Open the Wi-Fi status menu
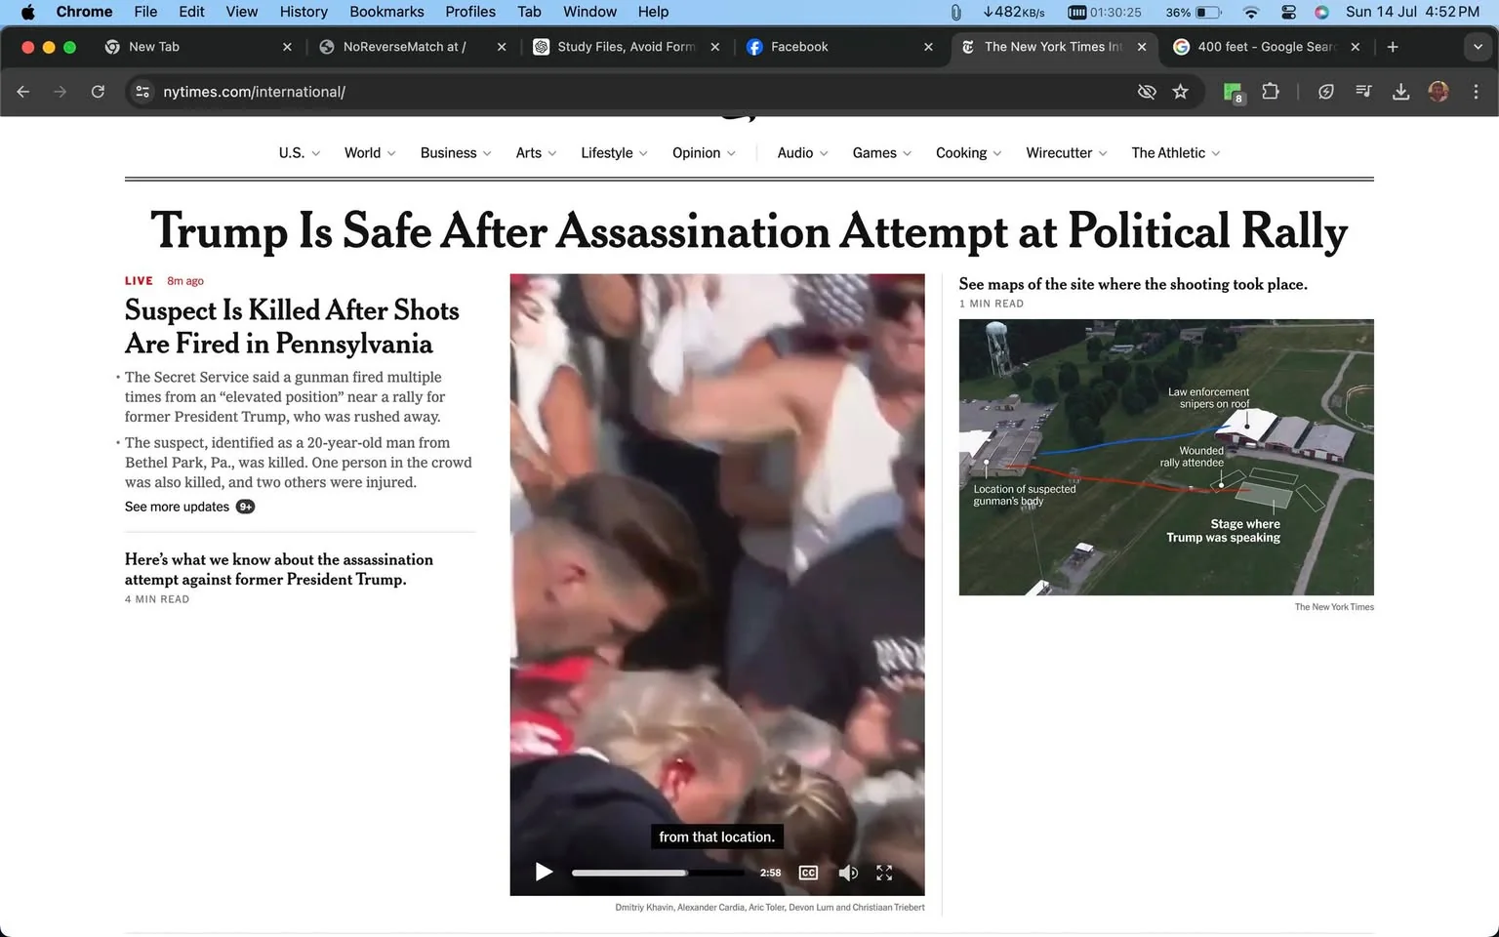The width and height of the screenshot is (1499, 937). coord(1251,12)
